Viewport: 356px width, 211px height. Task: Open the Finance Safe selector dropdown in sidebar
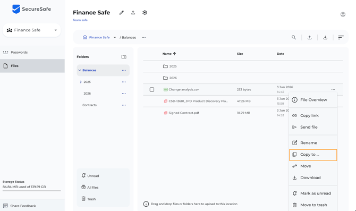pyautogui.click(x=32, y=30)
